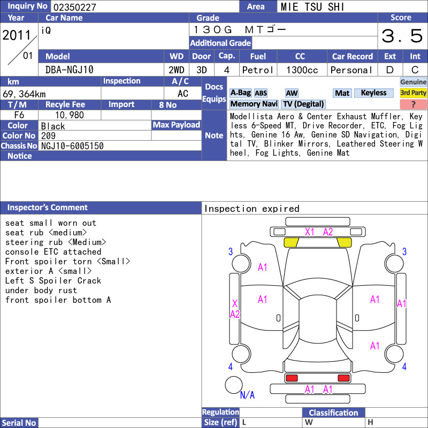Click the ABS equipment badge
The image size is (428, 428).
tap(261, 93)
